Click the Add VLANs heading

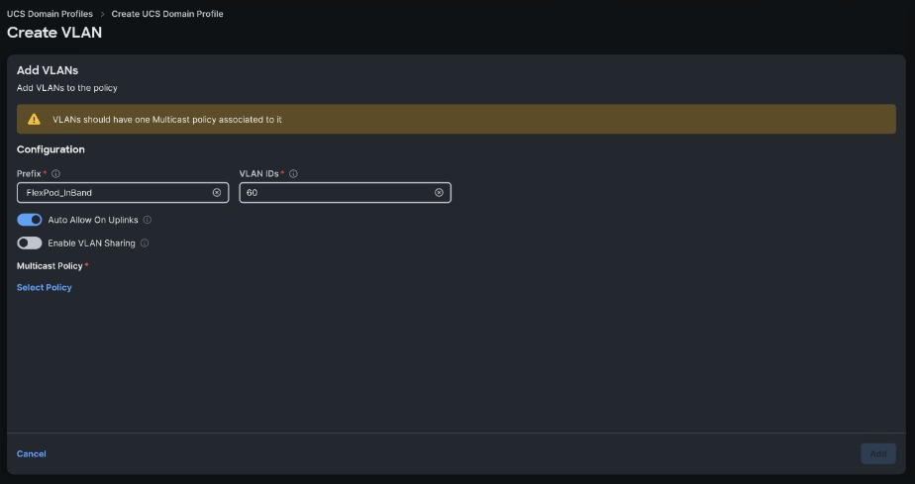point(48,70)
